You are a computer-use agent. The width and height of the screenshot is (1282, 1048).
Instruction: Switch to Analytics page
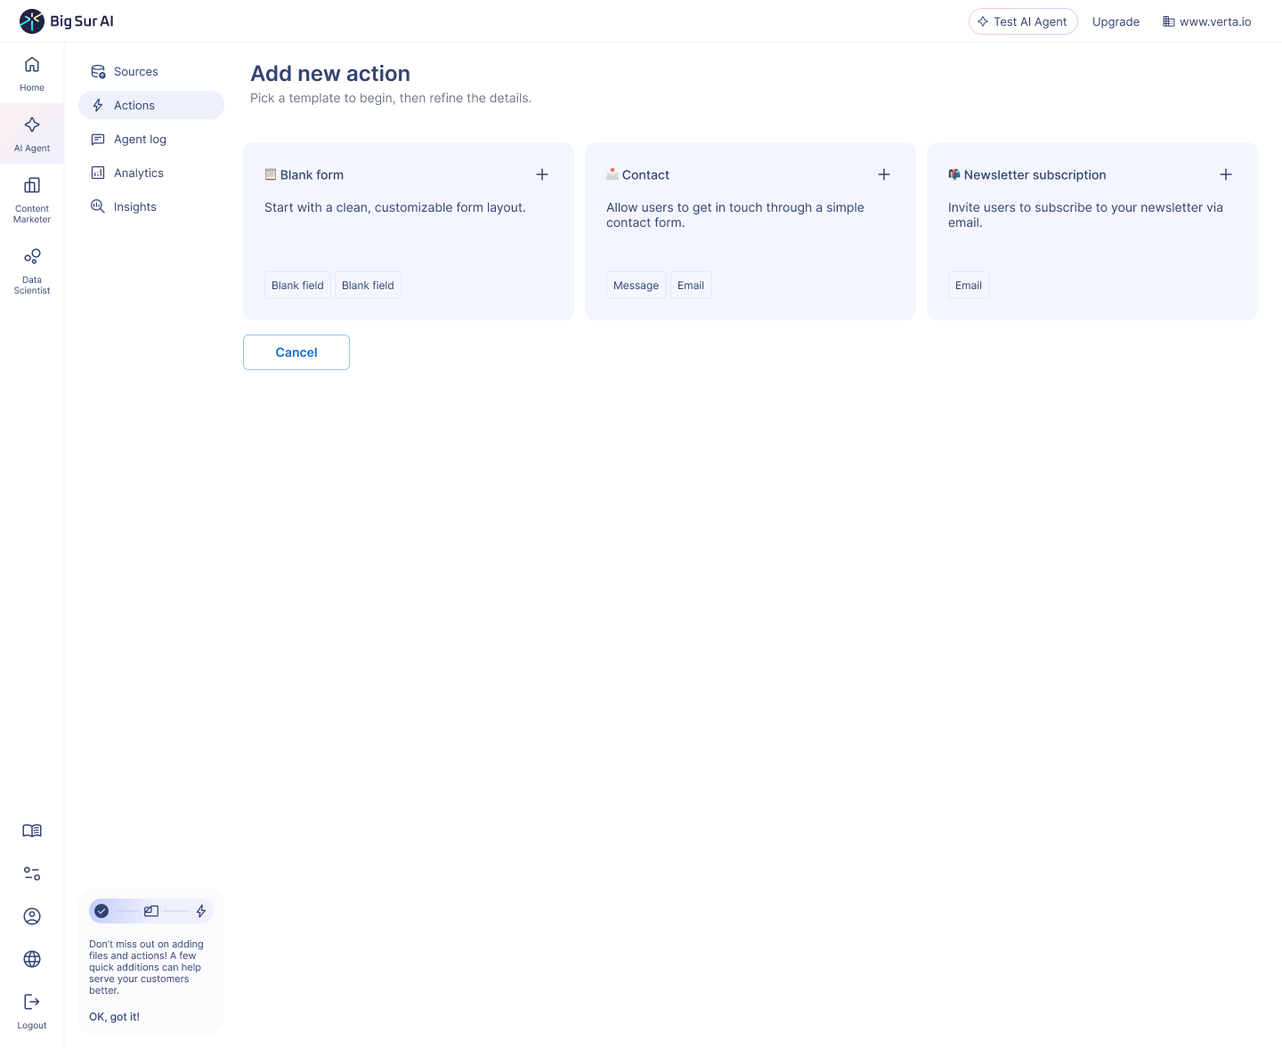click(138, 173)
